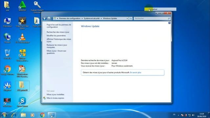Image resolution: width=210 pixels, height=118 pixels.
Task: Open the blue help question mark icon
Action: pos(169,23)
